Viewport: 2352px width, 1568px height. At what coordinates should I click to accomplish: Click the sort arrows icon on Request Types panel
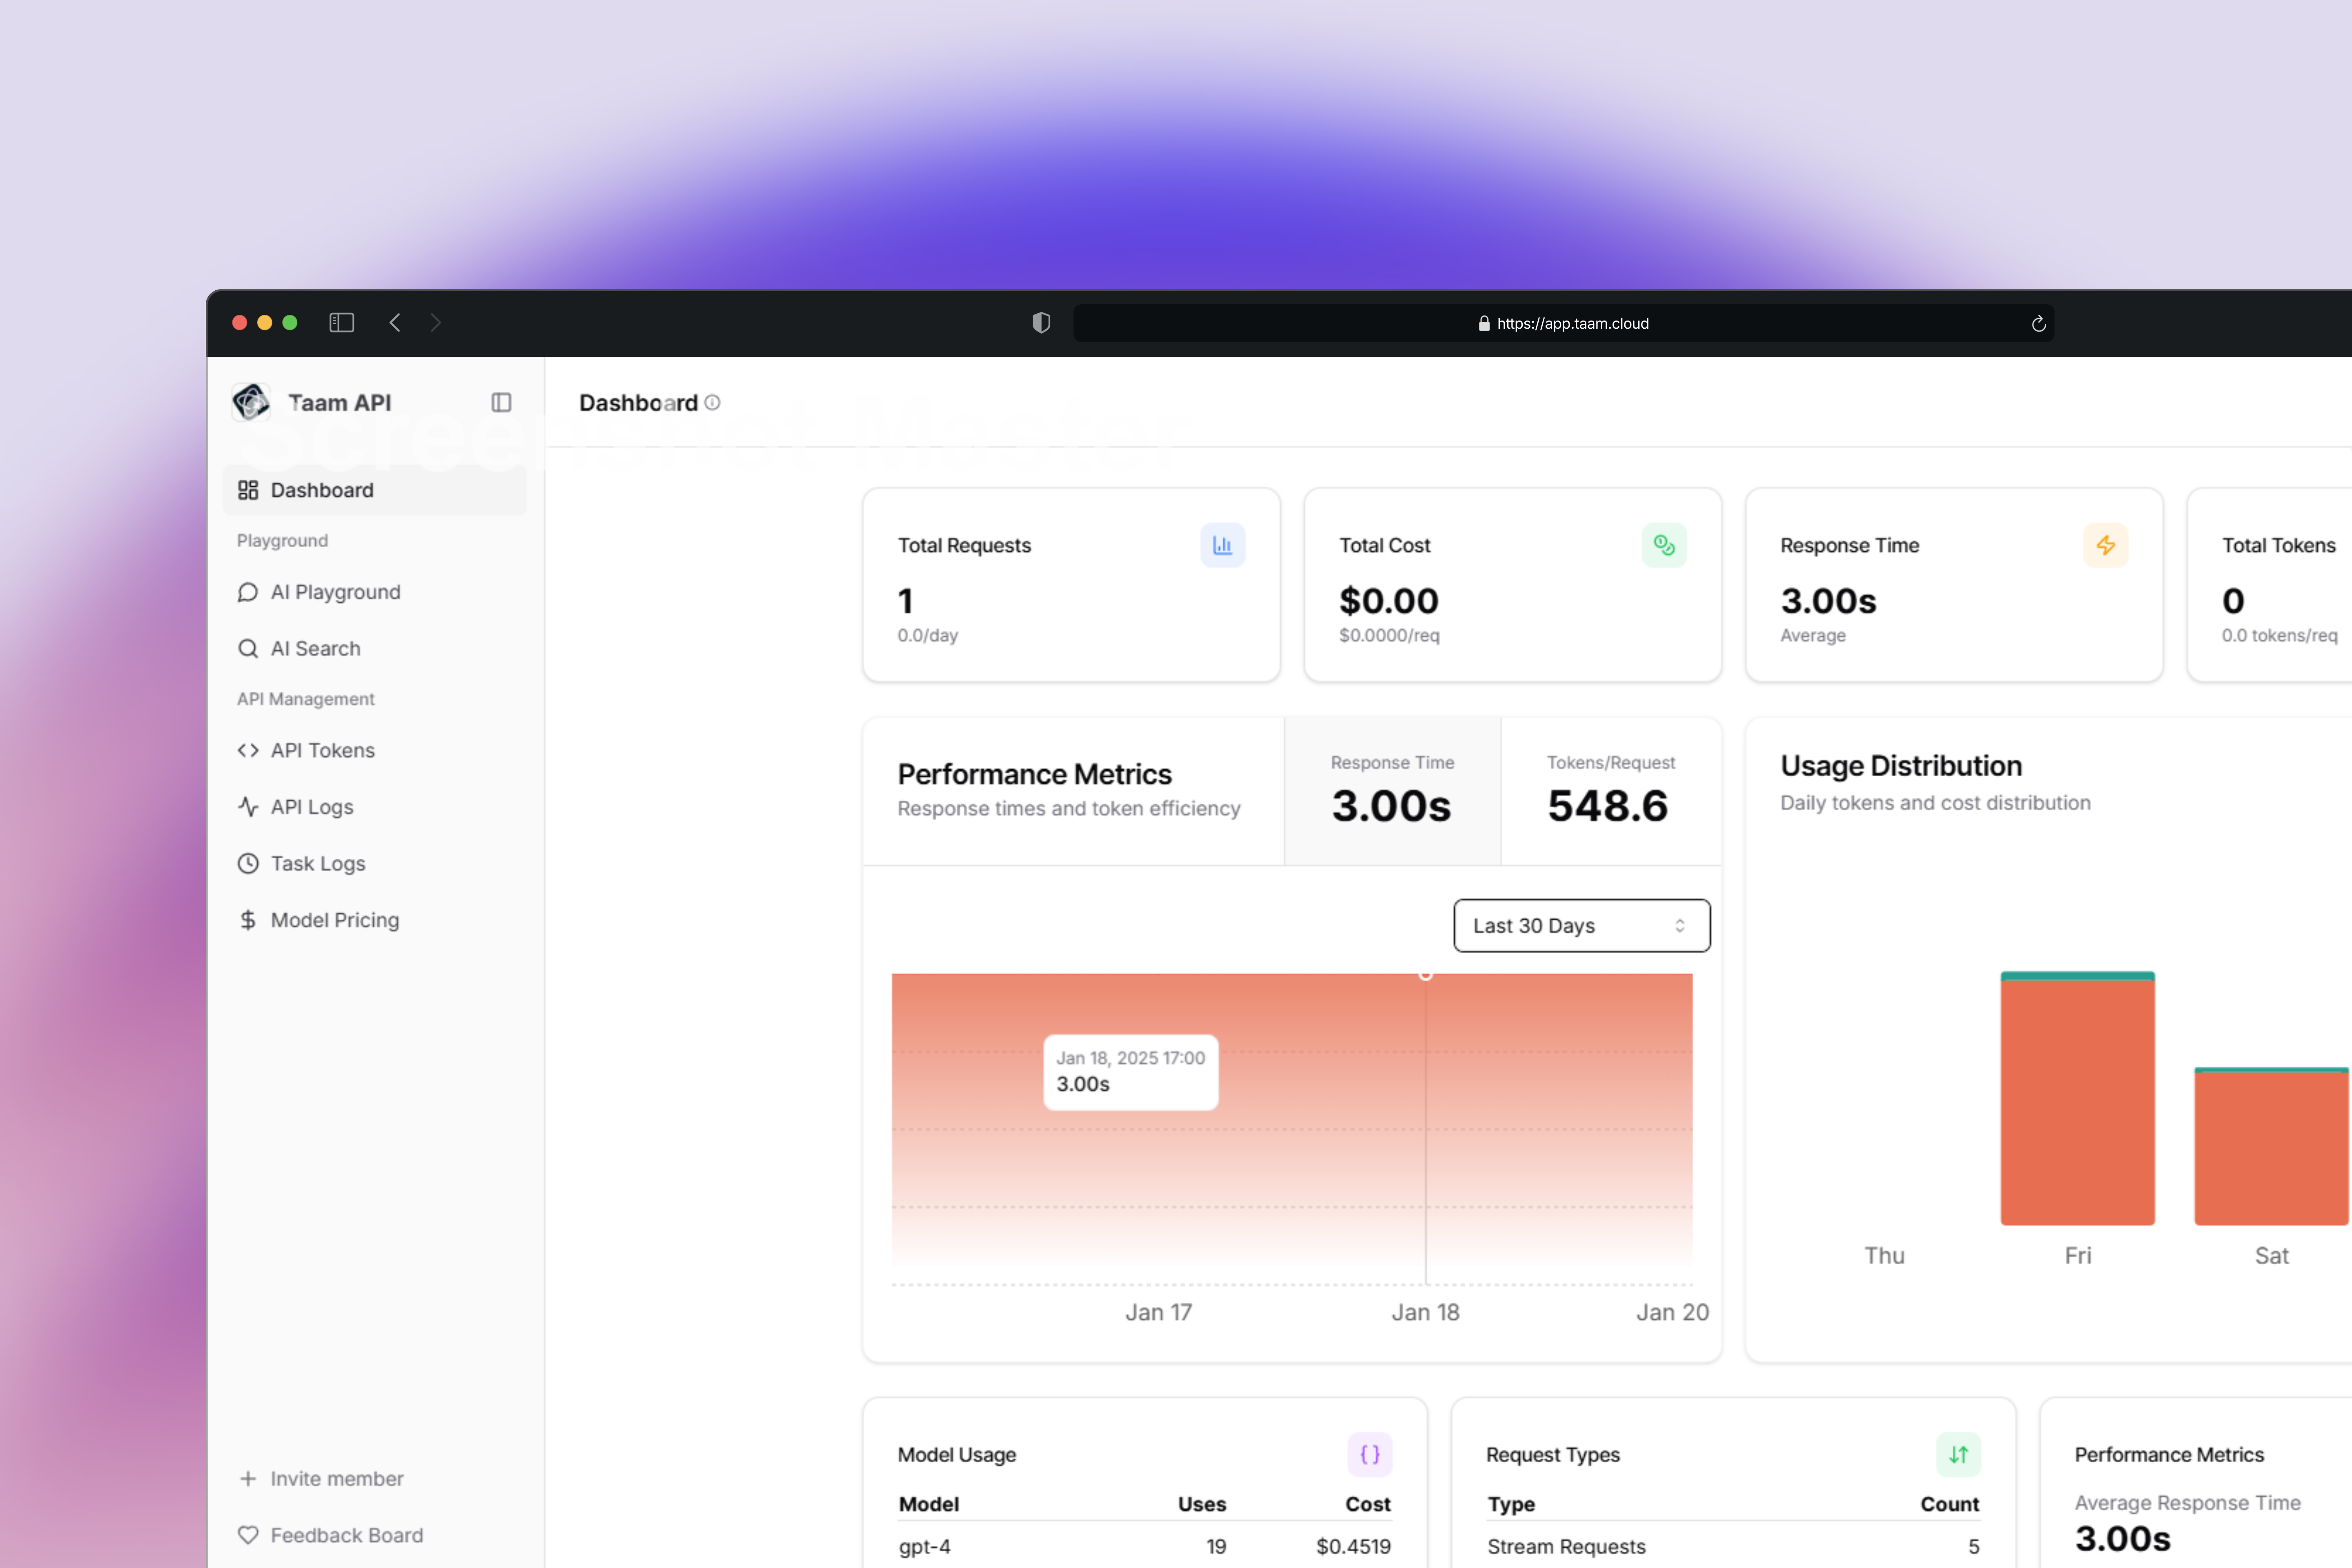pos(1958,1455)
